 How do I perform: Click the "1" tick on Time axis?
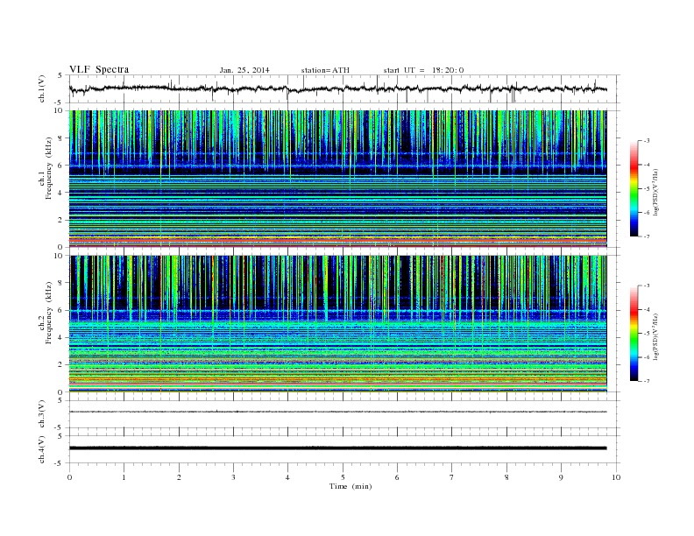(124, 477)
